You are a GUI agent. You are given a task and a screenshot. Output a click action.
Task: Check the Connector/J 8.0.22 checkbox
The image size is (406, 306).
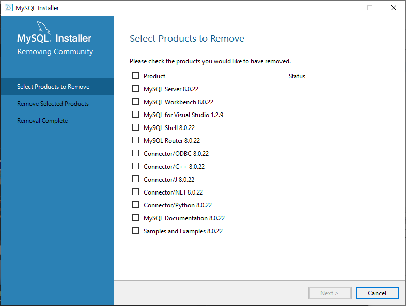click(x=135, y=179)
